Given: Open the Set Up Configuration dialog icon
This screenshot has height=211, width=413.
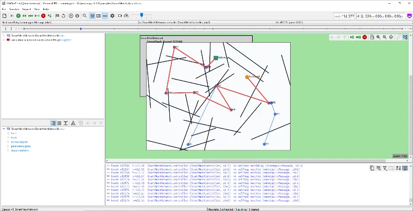Looking at the screenshot, I should pyautogui.click(x=4, y=16).
